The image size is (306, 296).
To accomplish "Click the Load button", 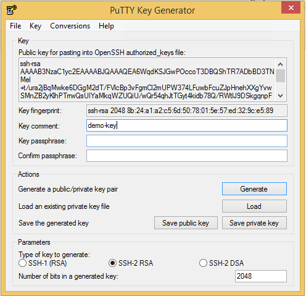I will tap(254, 206).
